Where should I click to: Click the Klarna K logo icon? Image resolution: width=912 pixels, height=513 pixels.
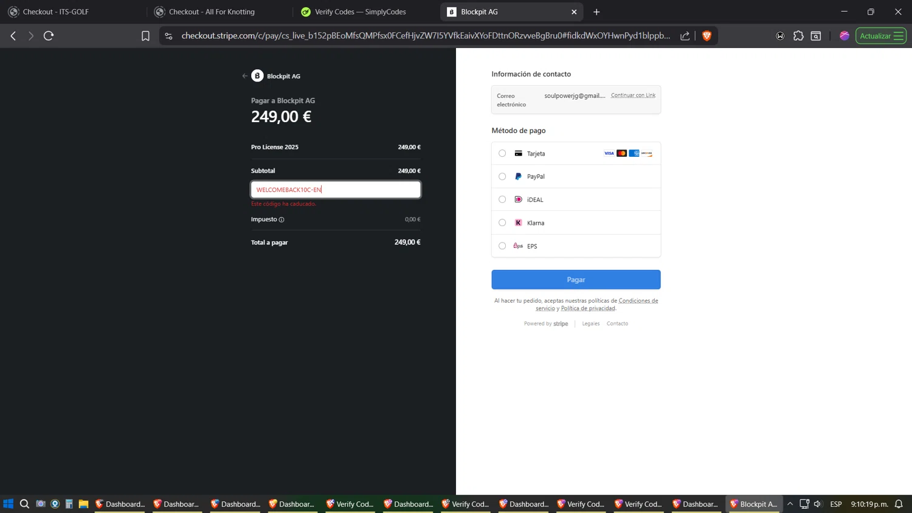pyautogui.click(x=518, y=222)
